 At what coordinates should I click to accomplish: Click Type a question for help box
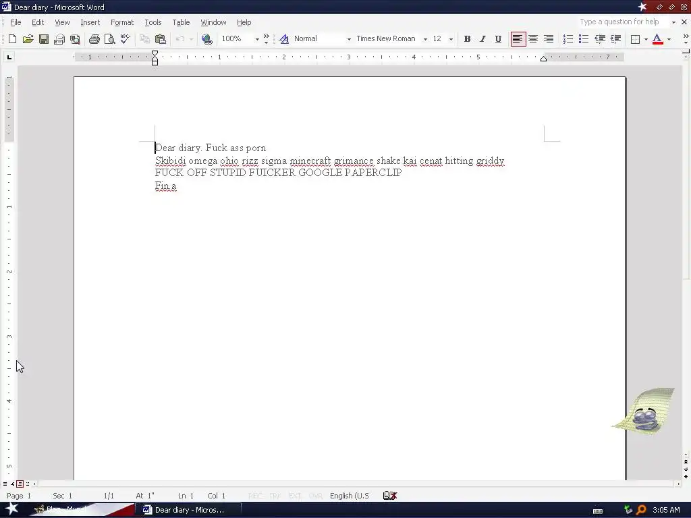click(624, 22)
